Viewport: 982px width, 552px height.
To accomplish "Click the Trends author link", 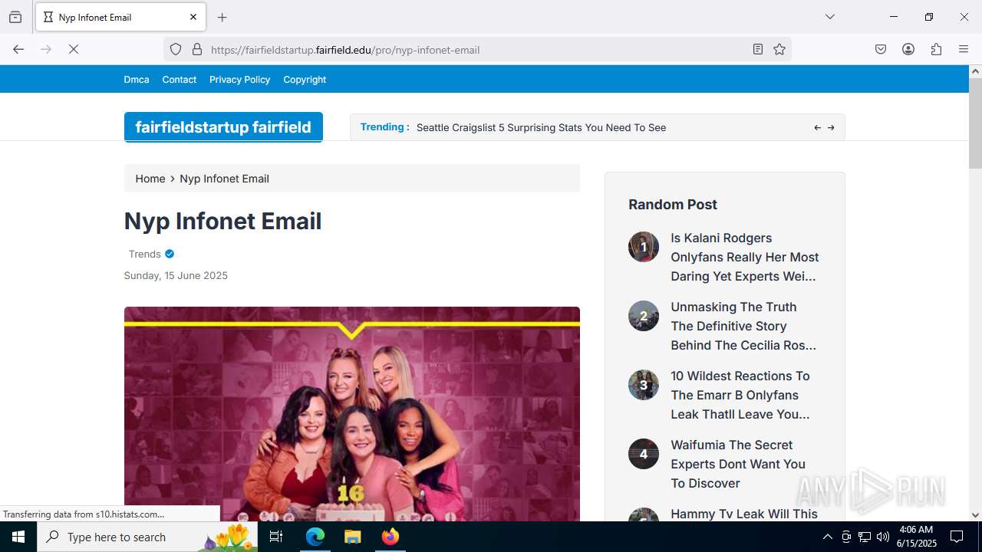I will (x=145, y=254).
